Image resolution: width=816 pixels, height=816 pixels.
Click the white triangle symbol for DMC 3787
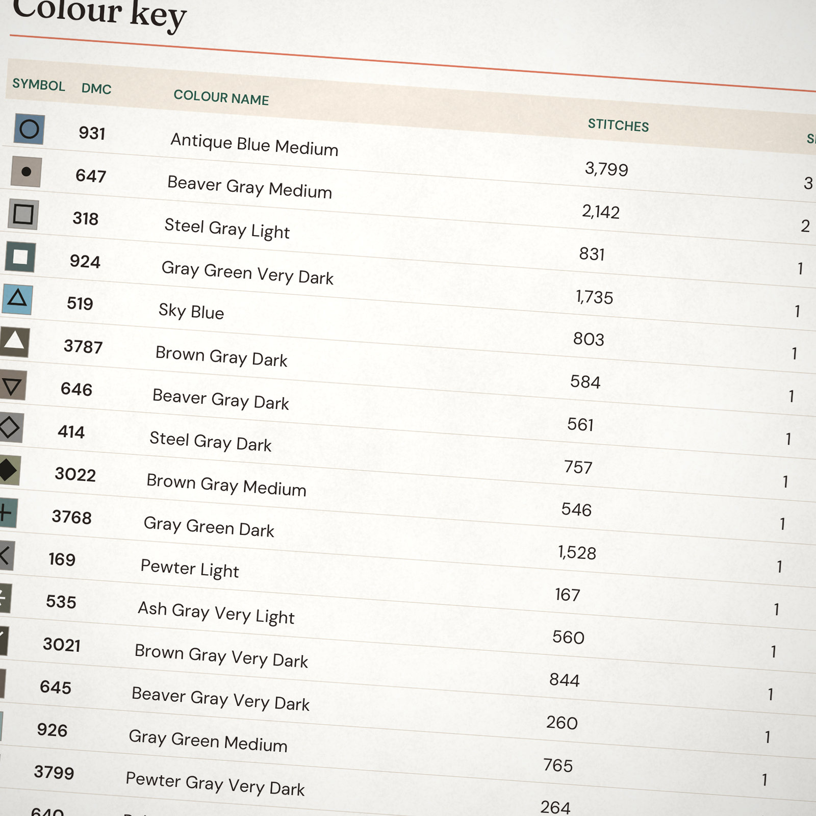14,341
